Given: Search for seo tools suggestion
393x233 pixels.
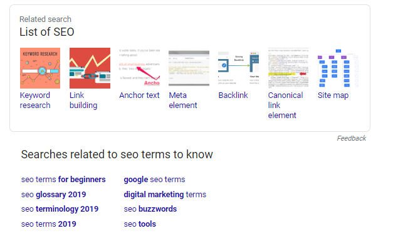Looking at the screenshot, I should pos(140,224).
